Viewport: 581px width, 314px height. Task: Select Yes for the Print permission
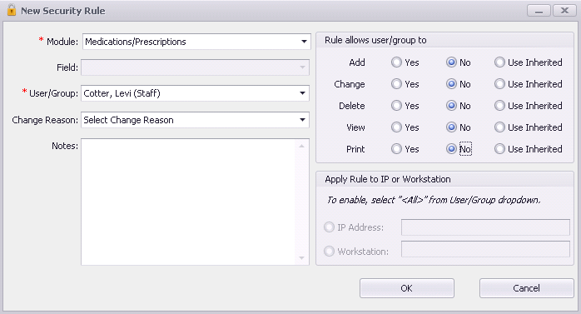396,149
